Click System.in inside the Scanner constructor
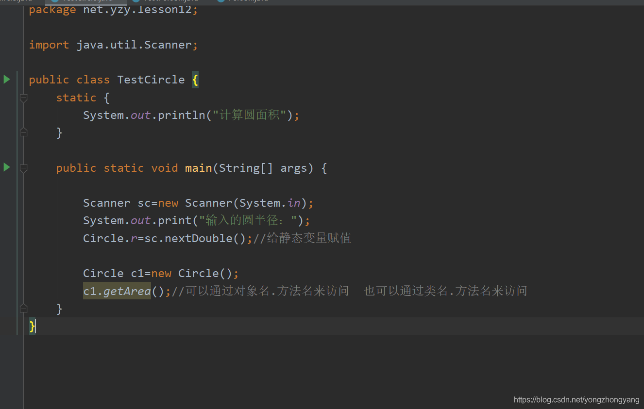Image resolution: width=644 pixels, height=409 pixels. coord(270,203)
